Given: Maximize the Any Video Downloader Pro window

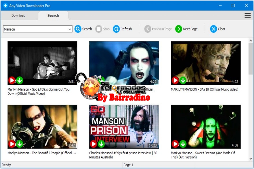Looking at the screenshot, I should coord(233,6).
